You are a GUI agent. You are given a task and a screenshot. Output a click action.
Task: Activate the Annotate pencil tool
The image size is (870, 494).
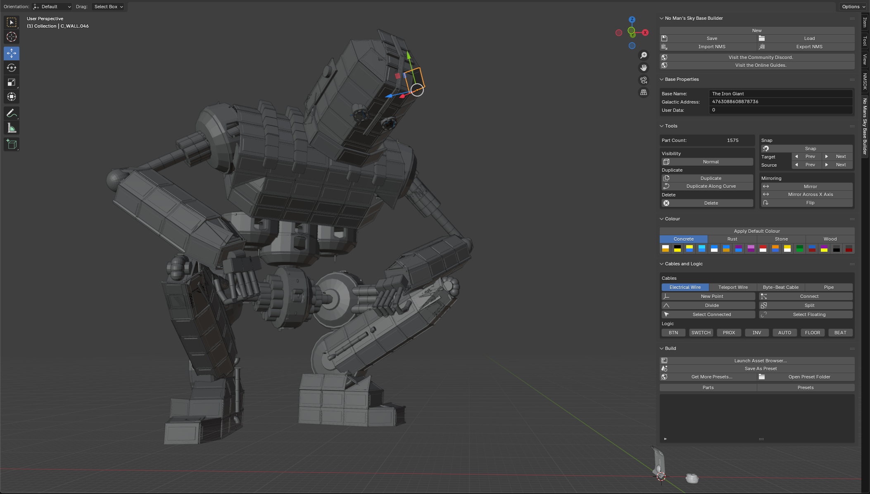[12, 113]
